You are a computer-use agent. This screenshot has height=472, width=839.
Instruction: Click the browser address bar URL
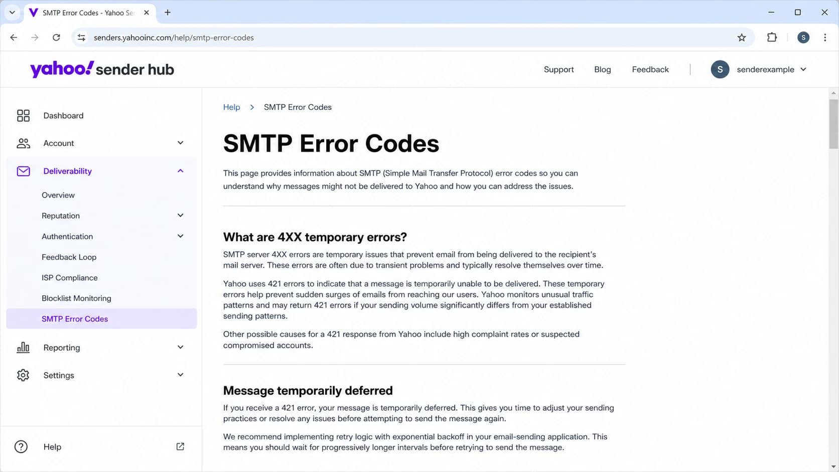click(x=174, y=38)
